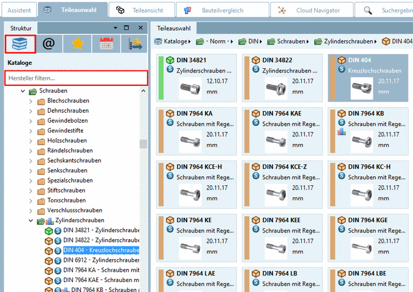This screenshot has height=292, width=413.
Task: Select Spezialschrauben in the tree
Action: click(70, 180)
